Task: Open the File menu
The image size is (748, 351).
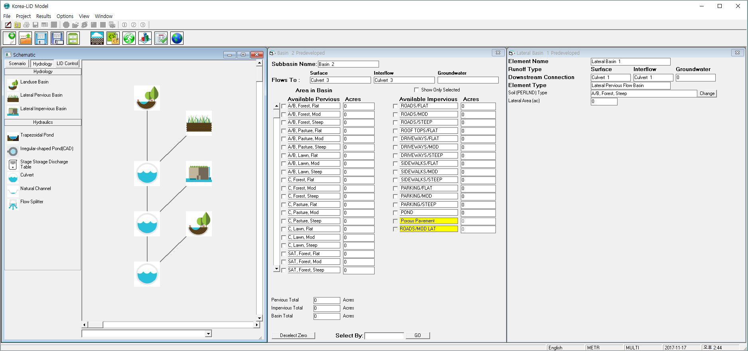Action: point(7,16)
